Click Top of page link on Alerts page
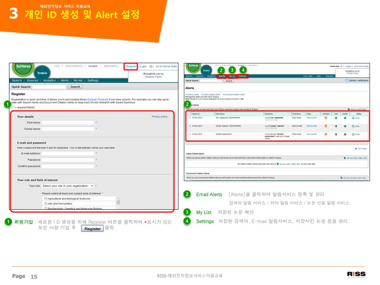Image resolution: width=380 pixels, height=285 pixels. (361, 148)
